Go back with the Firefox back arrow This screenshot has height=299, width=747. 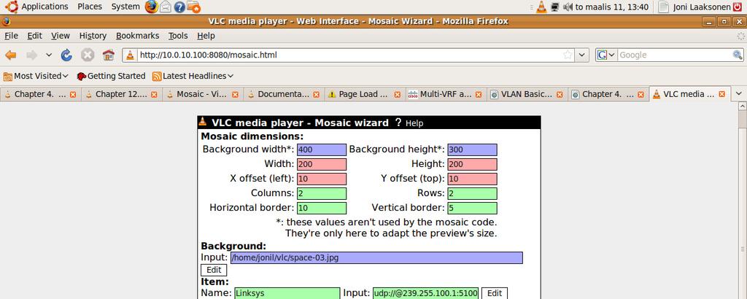[10, 55]
